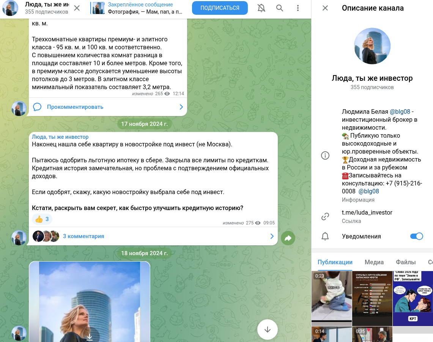The image size is (433, 342).
Task: Click the info circle icon in description
Action: point(325,155)
